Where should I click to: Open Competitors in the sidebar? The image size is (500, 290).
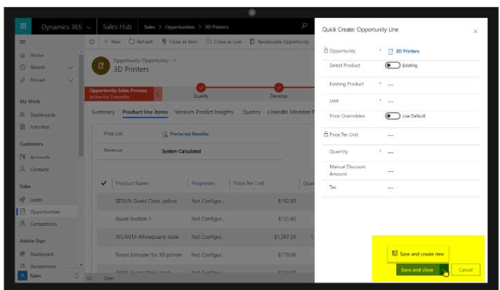pos(43,224)
